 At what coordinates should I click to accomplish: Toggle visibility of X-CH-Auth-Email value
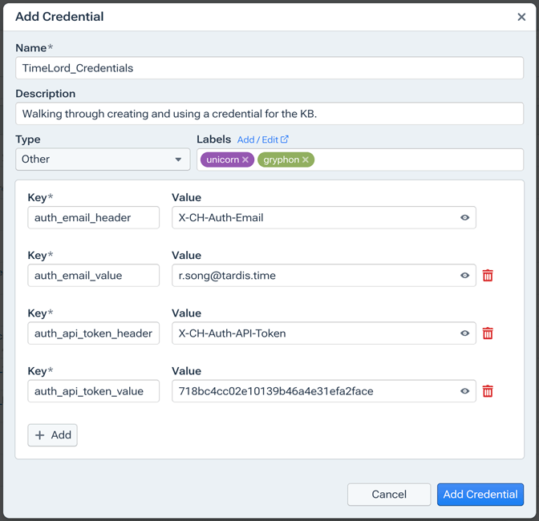tap(464, 218)
